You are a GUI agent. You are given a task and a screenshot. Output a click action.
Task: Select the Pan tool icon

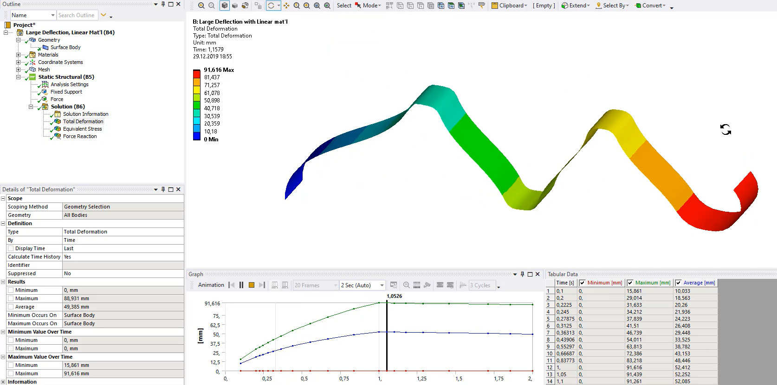click(x=286, y=6)
